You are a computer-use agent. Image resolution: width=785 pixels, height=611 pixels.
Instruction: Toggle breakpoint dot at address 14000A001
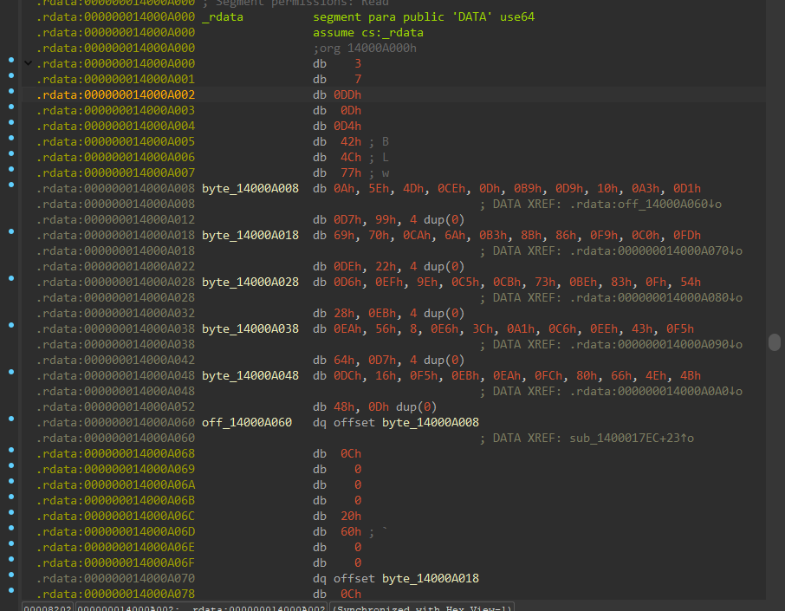click(x=11, y=75)
